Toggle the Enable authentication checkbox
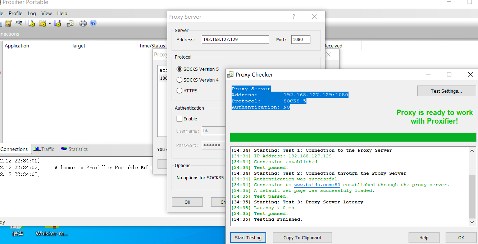 point(187,119)
